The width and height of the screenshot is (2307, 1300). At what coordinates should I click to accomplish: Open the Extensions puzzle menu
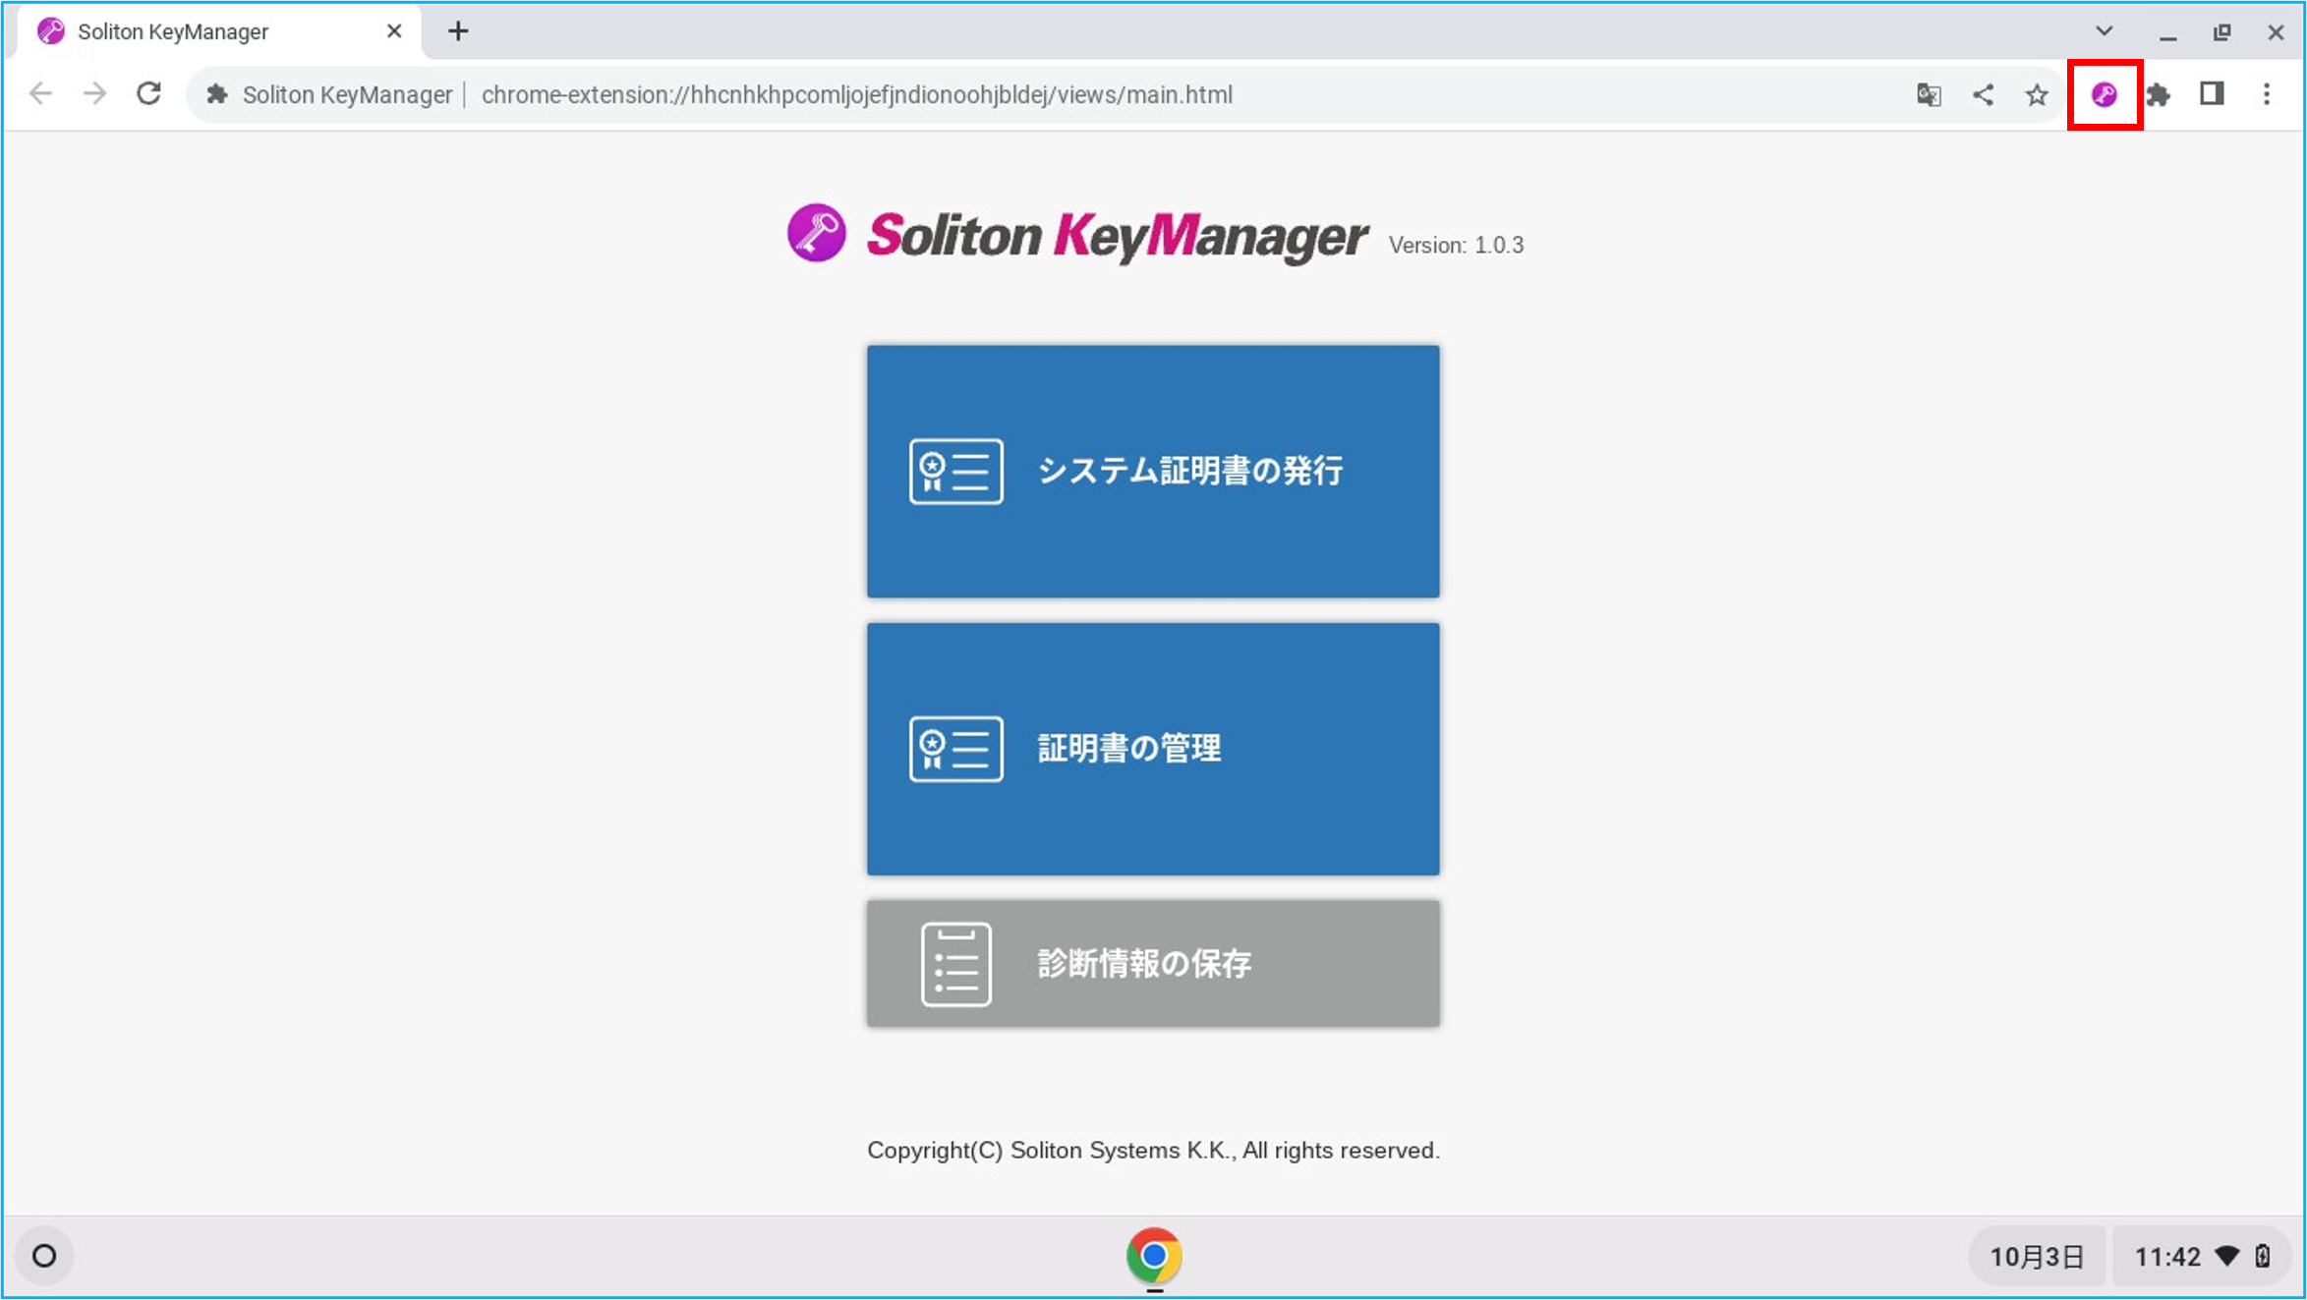pyautogui.click(x=2158, y=94)
